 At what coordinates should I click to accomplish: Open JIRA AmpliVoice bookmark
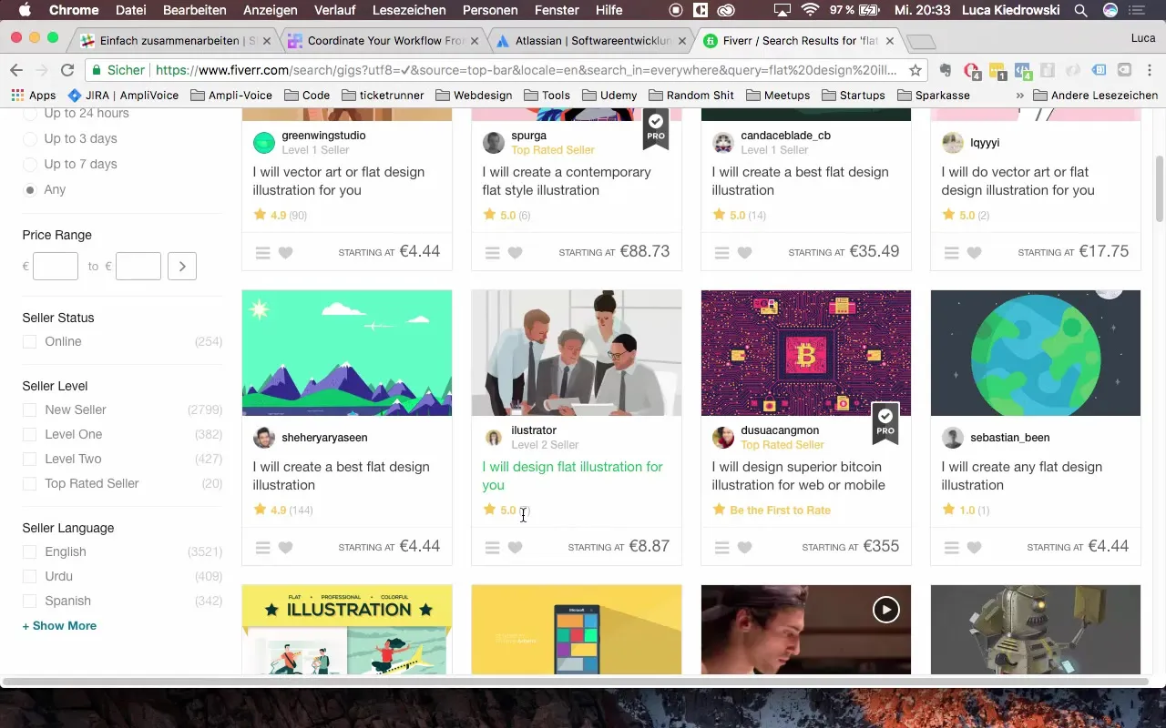click(x=124, y=95)
